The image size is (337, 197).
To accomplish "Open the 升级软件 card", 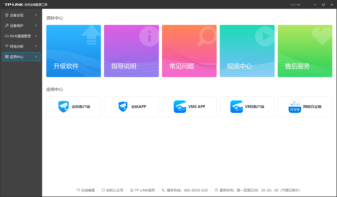I will tap(73, 51).
